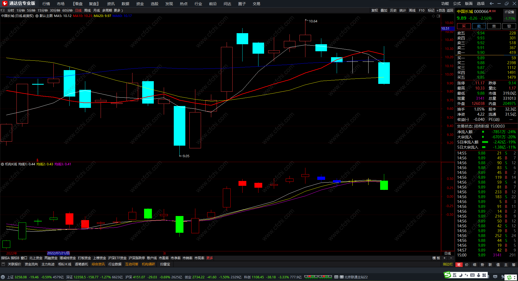Open the 统计 options in chart toolbar
Image resolution: width=518 pixels, height=281 pixels.
403,10
